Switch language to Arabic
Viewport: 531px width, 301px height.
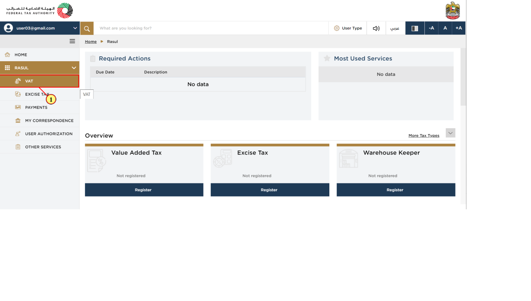[x=395, y=28]
